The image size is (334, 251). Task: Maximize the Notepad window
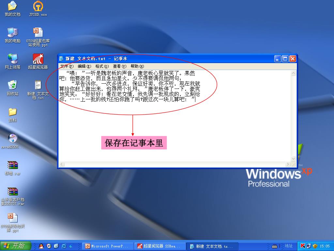coord(285,59)
